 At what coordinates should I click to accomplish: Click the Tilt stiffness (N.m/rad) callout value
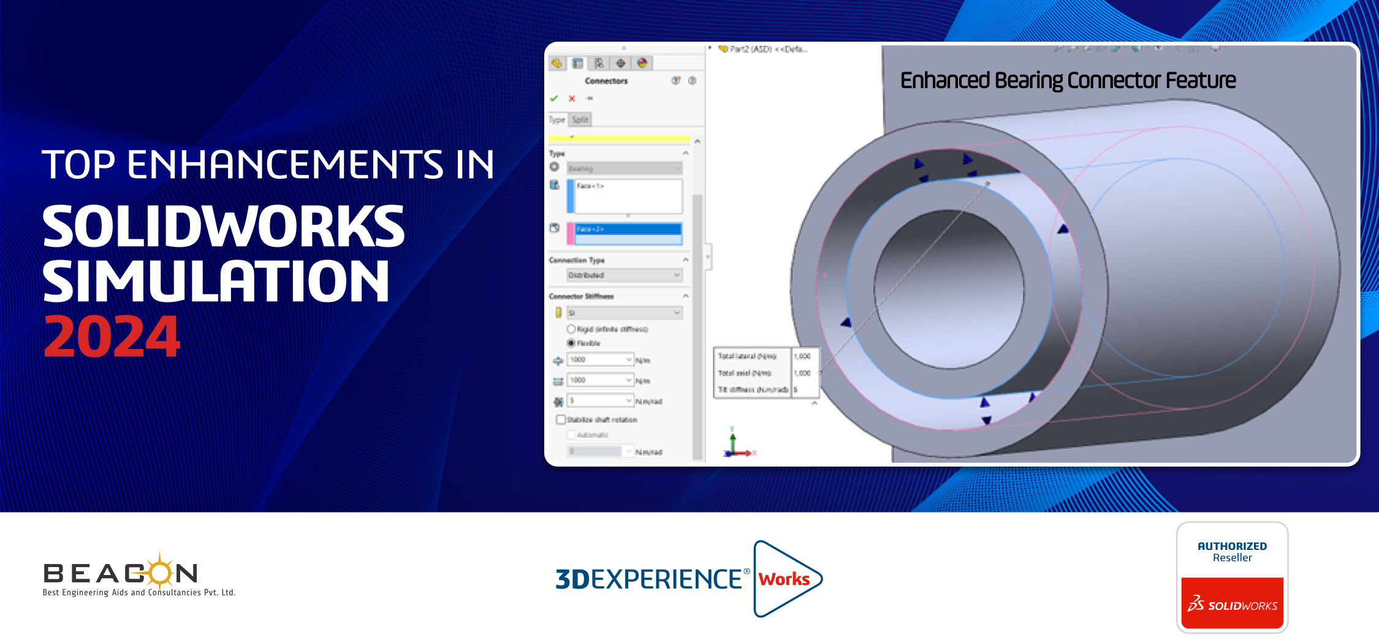click(796, 389)
